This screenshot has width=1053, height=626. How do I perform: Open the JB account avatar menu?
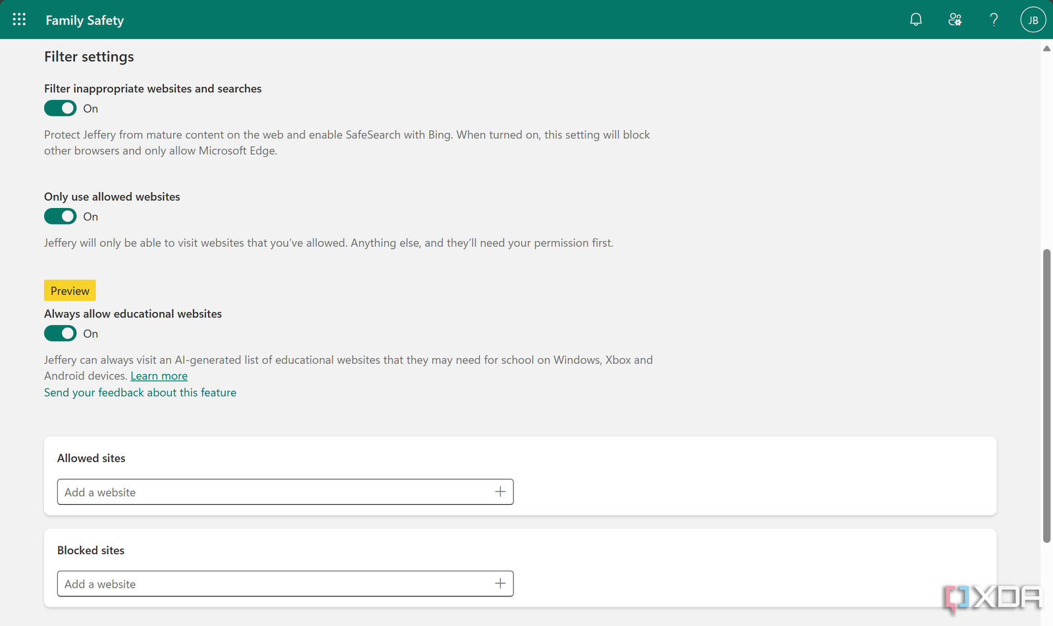click(1033, 19)
